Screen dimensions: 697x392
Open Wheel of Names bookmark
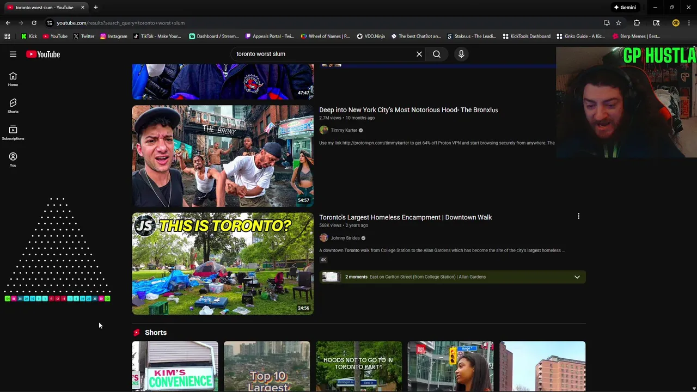pyautogui.click(x=325, y=36)
